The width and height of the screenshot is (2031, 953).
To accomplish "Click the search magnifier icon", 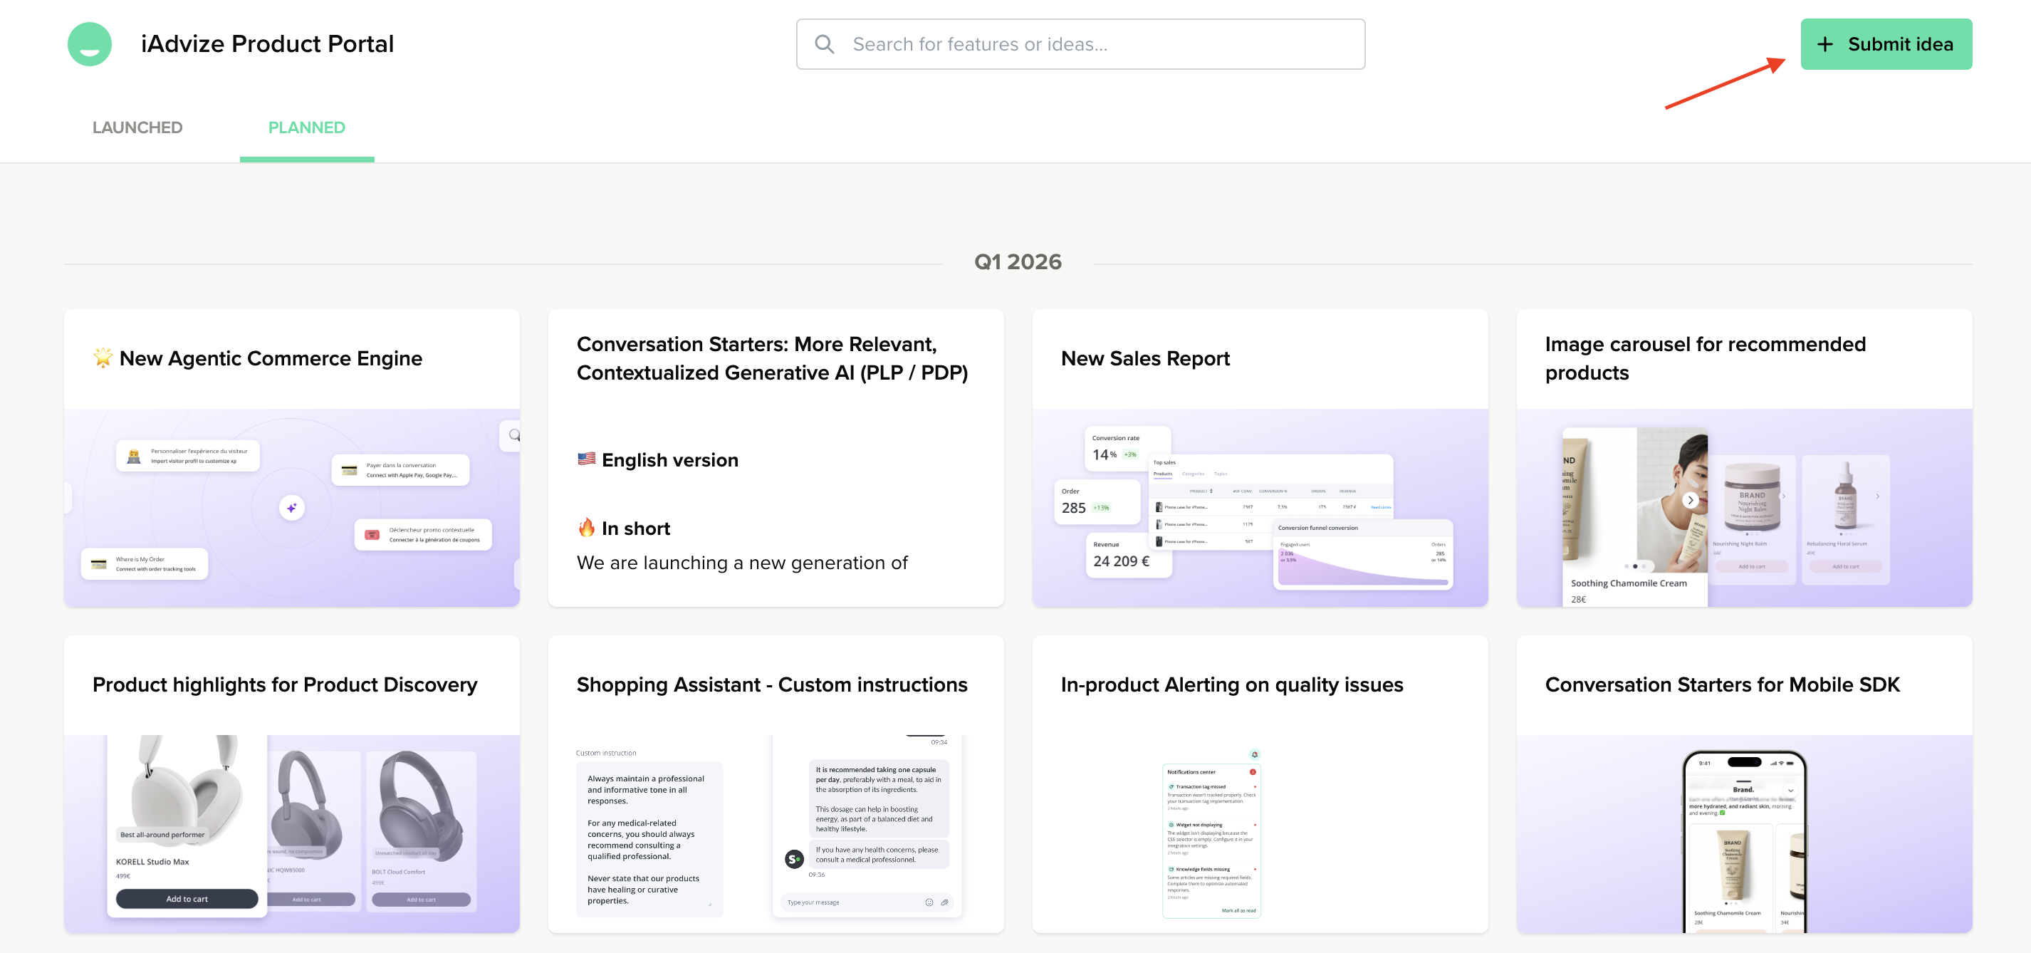I will click(824, 44).
